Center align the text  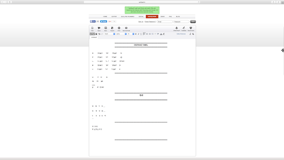[147, 34]
